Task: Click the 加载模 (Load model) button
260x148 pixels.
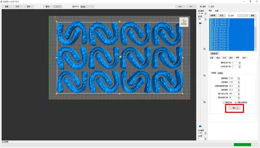Action: coord(212,16)
